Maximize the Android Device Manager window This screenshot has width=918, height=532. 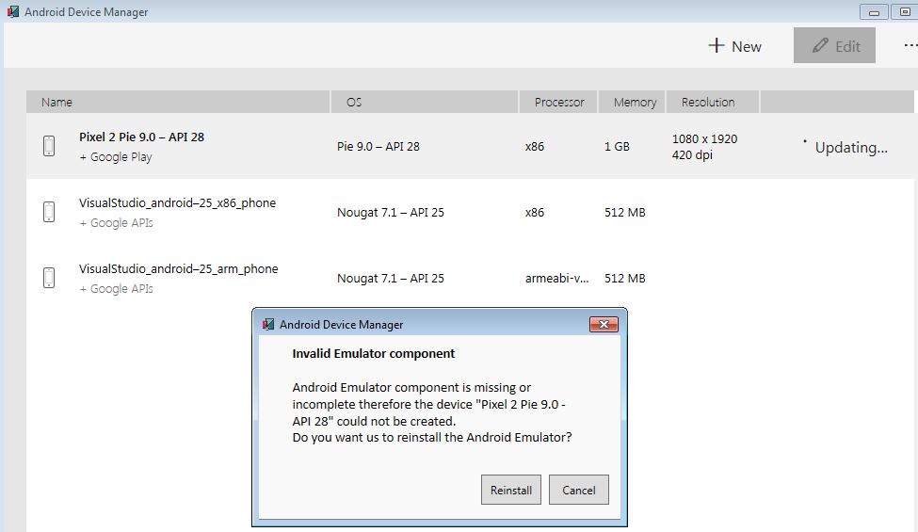[904, 11]
